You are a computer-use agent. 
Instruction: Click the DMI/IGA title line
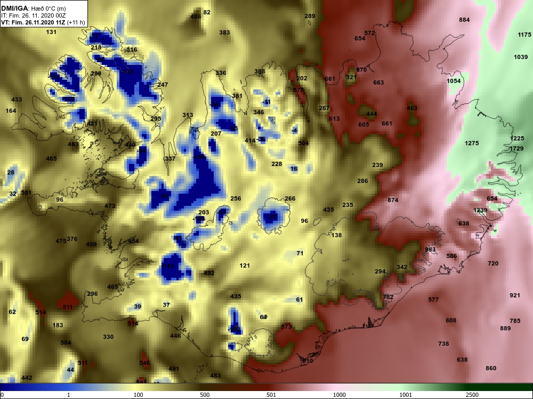coord(34,9)
